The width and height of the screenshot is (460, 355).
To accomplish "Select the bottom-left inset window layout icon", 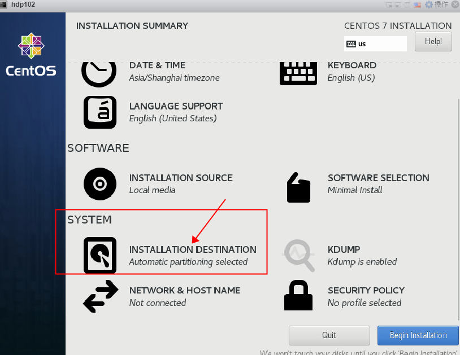I will click(x=398, y=5).
